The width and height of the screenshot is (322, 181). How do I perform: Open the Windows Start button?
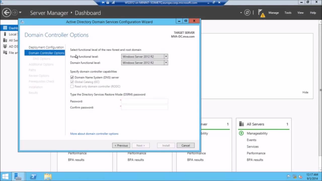tap(5, 176)
